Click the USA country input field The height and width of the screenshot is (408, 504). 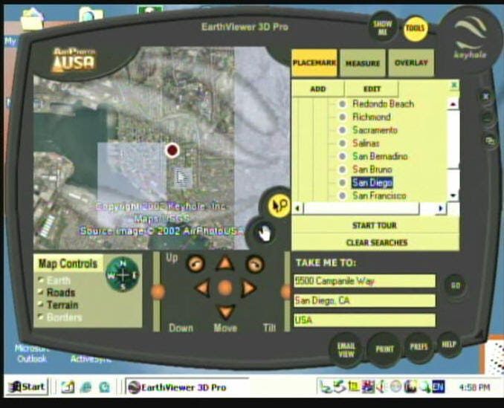[x=365, y=320]
